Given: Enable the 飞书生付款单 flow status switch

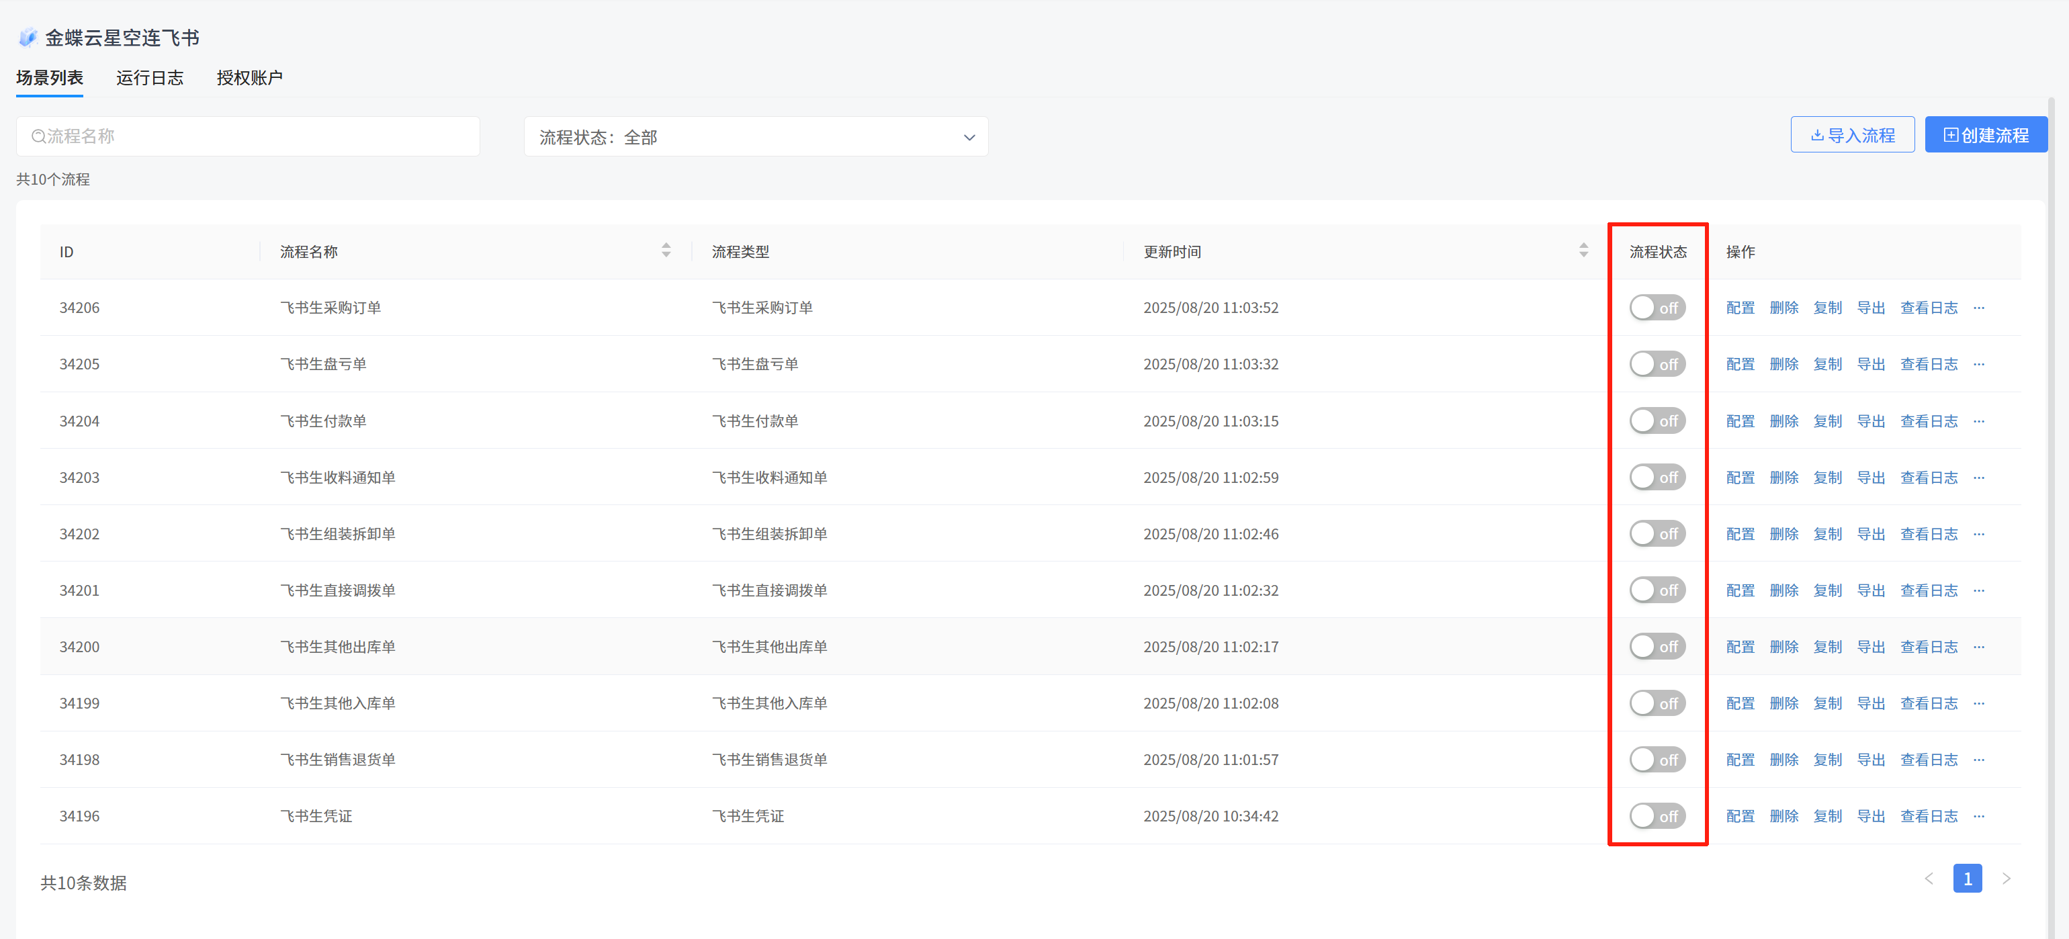Looking at the screenshot, I should [1657, 421].
